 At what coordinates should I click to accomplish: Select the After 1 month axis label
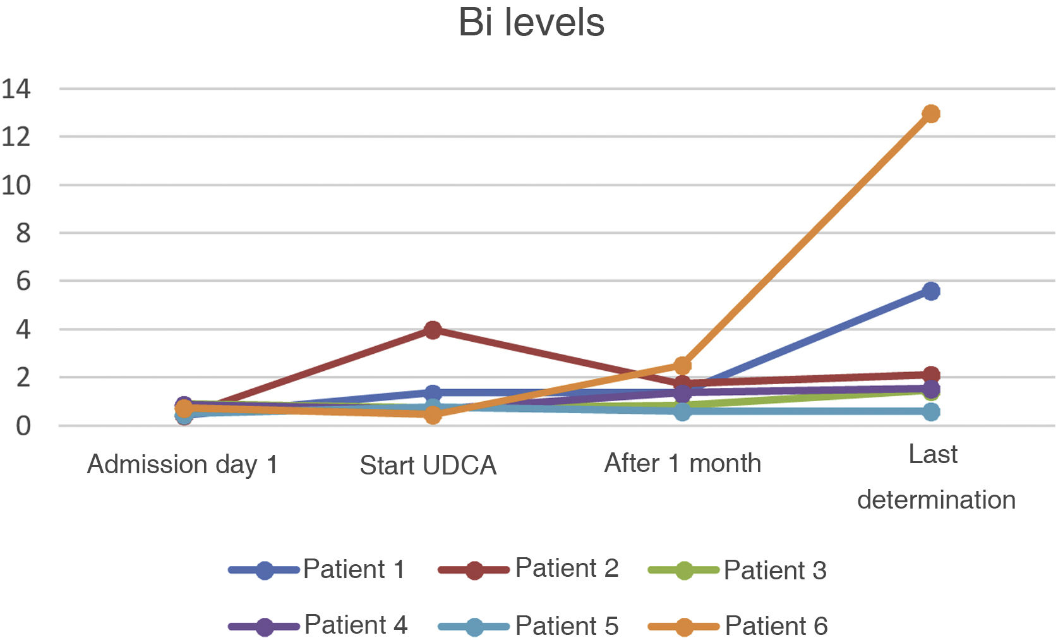[682, 463]
